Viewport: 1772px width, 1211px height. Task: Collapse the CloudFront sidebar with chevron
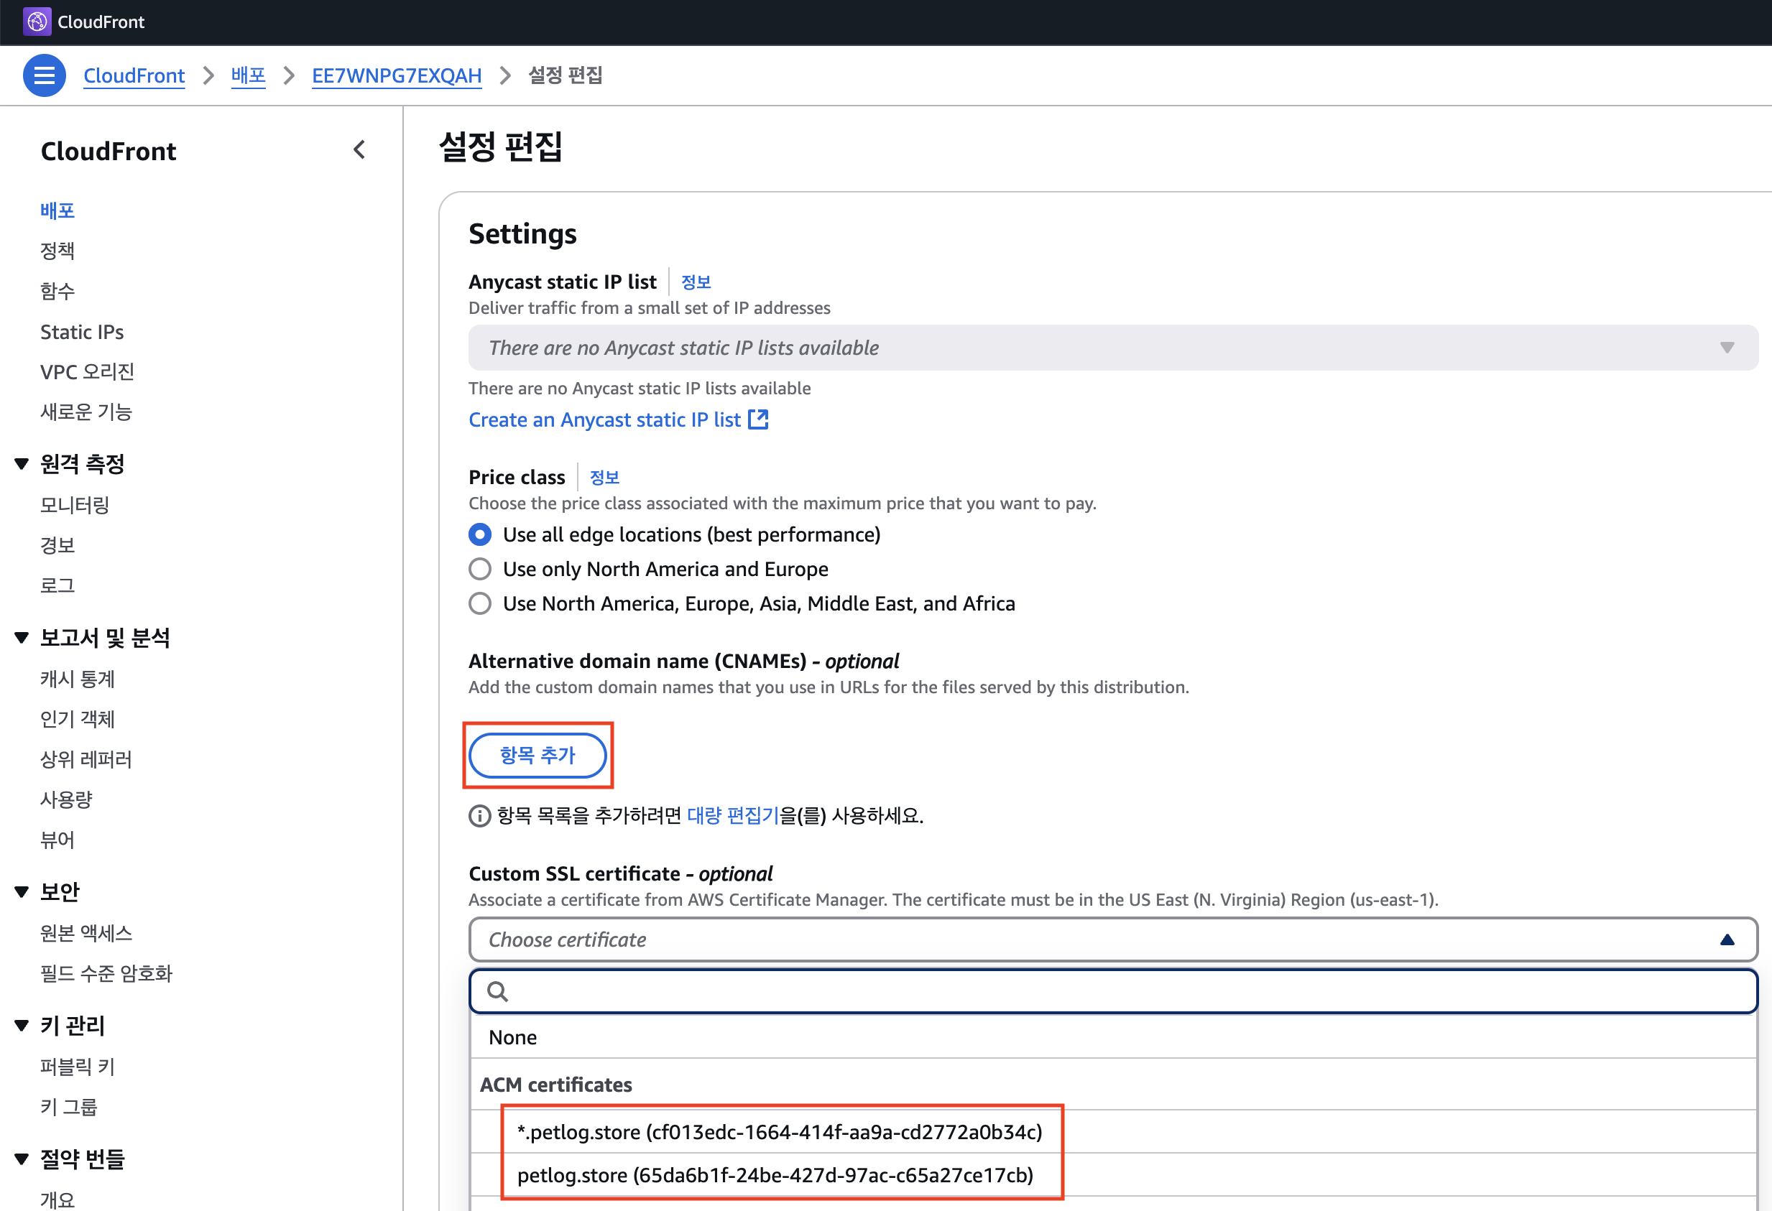pyautogui.click(x=359, y=150)
